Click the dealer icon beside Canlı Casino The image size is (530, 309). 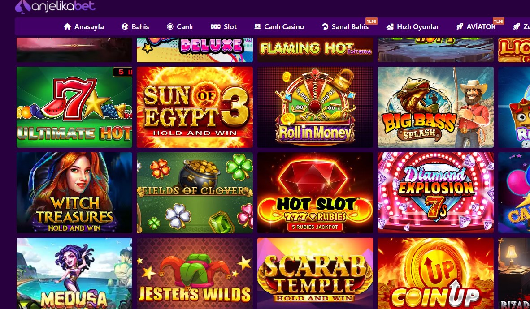click(257, 26)
